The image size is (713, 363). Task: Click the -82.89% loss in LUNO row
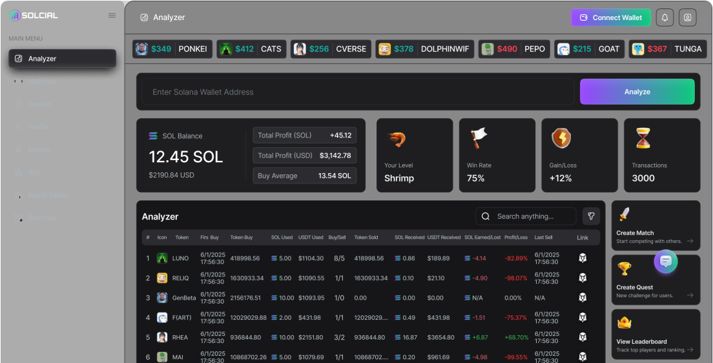516,258
